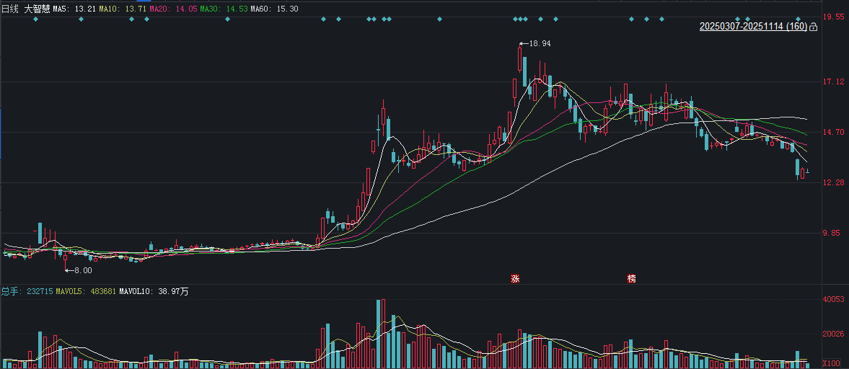This screenshot has height=369, width=849.
Task: Click the rightmost cyan diamond event marker
Action: pyautogui.click(x=799, y=19)
